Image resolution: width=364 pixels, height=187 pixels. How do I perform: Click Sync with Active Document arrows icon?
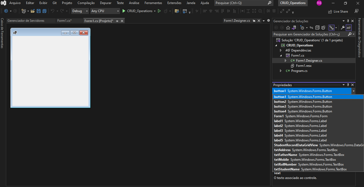pos(311,28)
